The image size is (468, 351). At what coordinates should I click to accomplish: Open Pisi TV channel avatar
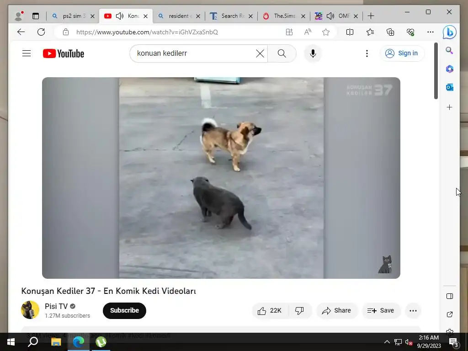[x=30, y=310]
